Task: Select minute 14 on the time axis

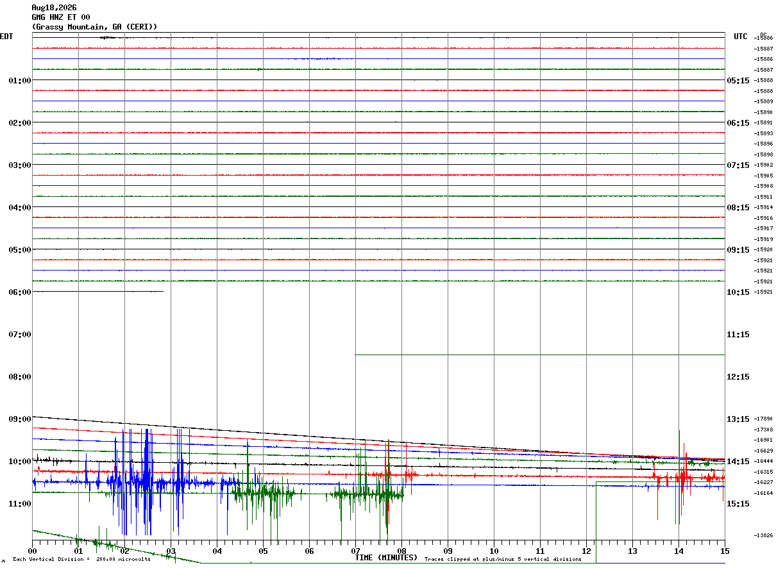Action: click(679, 551)
